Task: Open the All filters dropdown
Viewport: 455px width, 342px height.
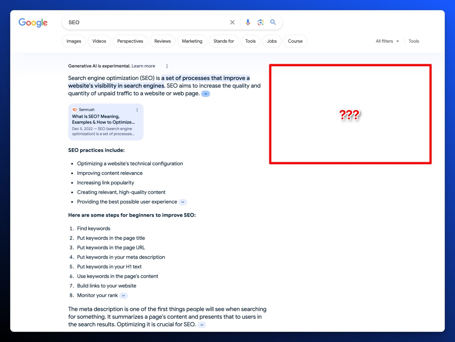Action: [387, 41]
